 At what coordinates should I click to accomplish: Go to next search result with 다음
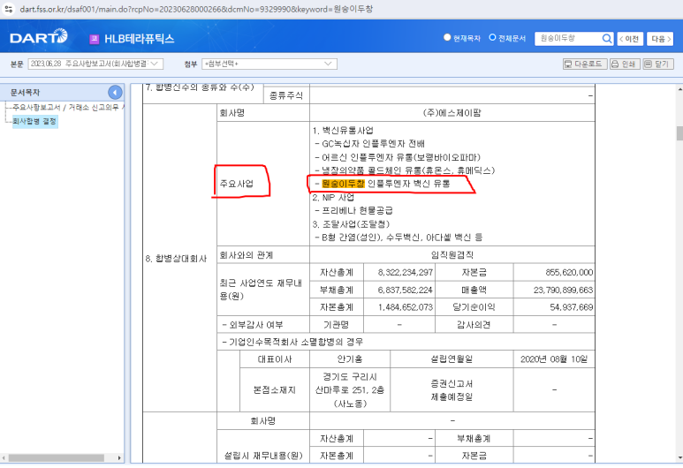pyautogui.click(x=660, y=39)
